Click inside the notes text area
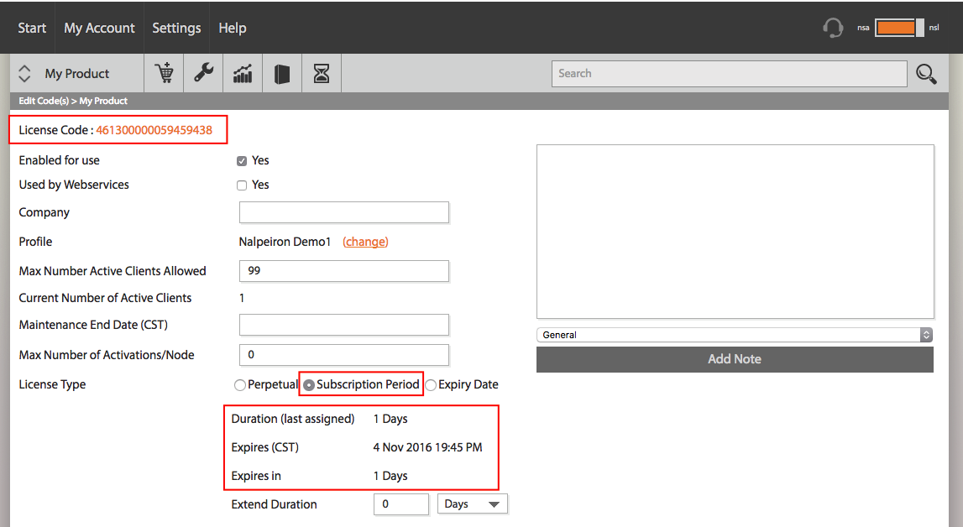This screenshot has width=963, height=527. tap(735, 232)
